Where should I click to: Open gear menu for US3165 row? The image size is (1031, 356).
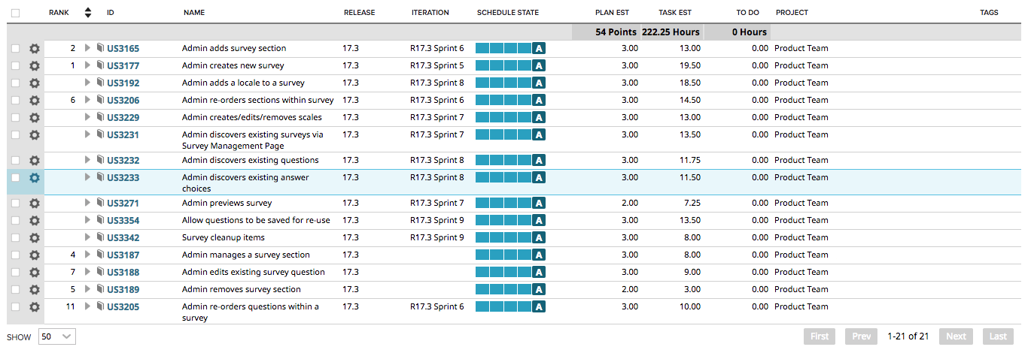pos(34,49)
